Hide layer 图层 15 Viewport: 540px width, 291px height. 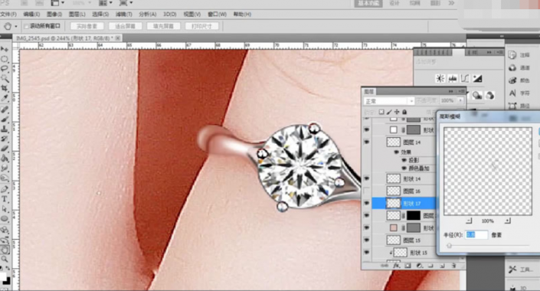pos(366,240)
